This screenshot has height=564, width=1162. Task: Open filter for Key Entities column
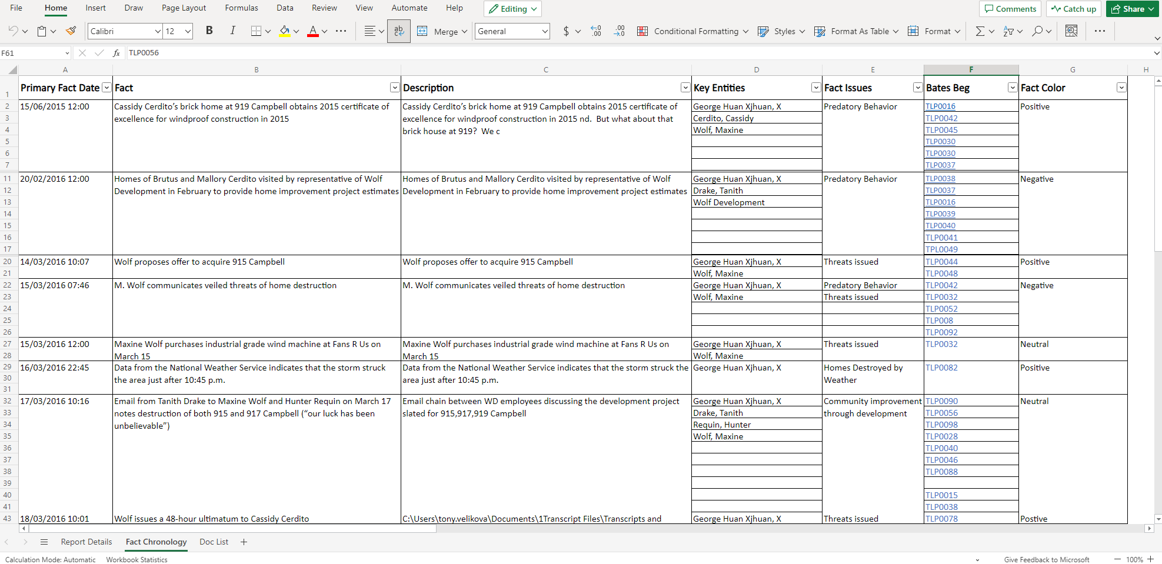point(815,88)
